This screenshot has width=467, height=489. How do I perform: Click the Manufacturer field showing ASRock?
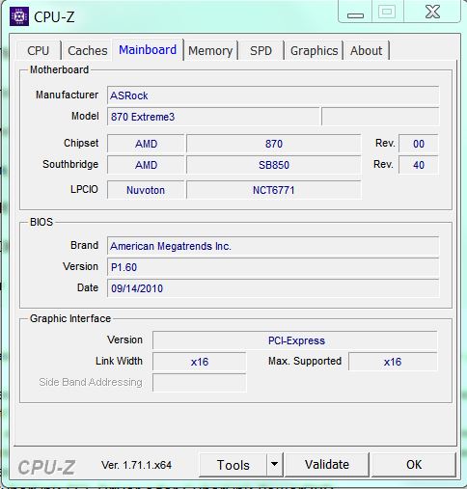click(x=273, y=95)
